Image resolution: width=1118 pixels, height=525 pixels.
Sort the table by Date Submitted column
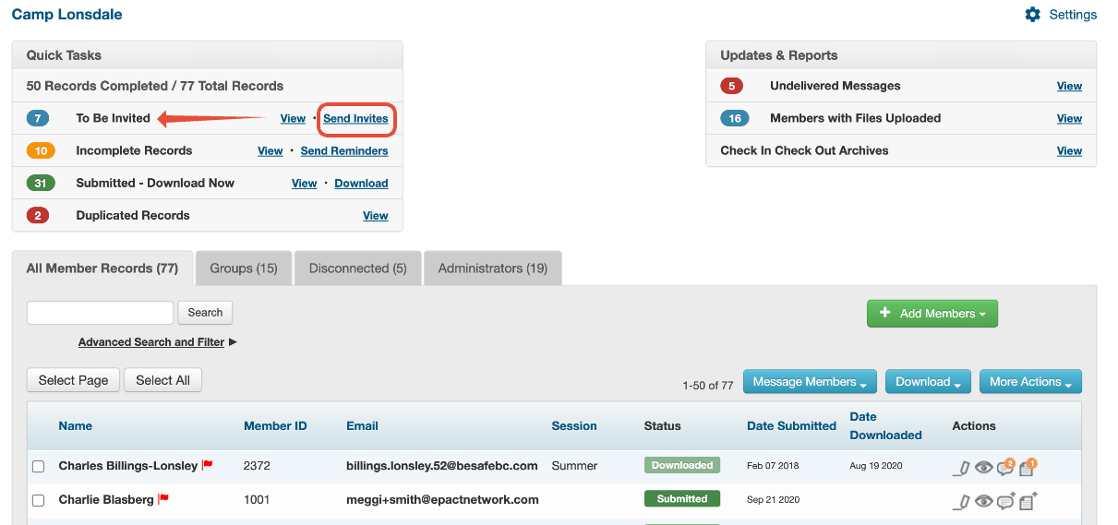(791, 425)
